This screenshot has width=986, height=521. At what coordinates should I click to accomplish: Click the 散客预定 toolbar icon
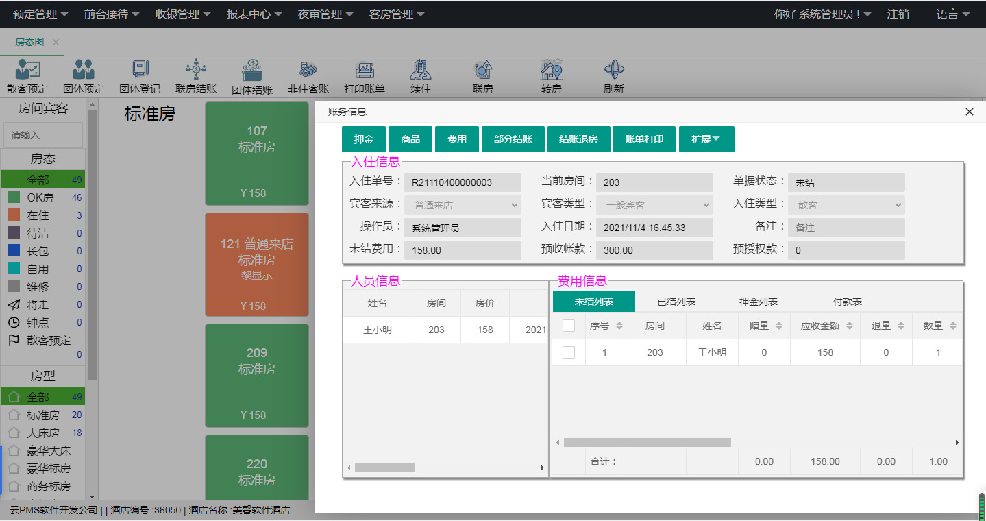(27, 69)
